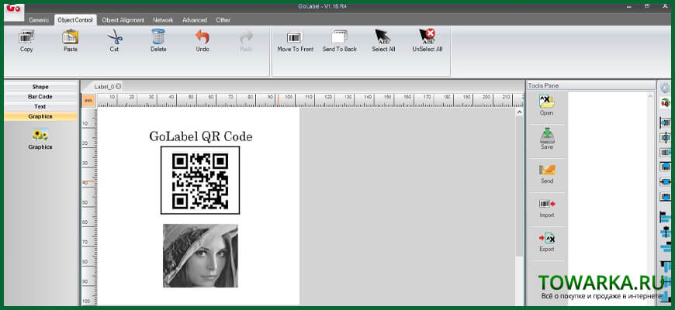Click the Copy icon in the ribbon
The height and width of the screenshot is (310, 675).
point(26,36)
